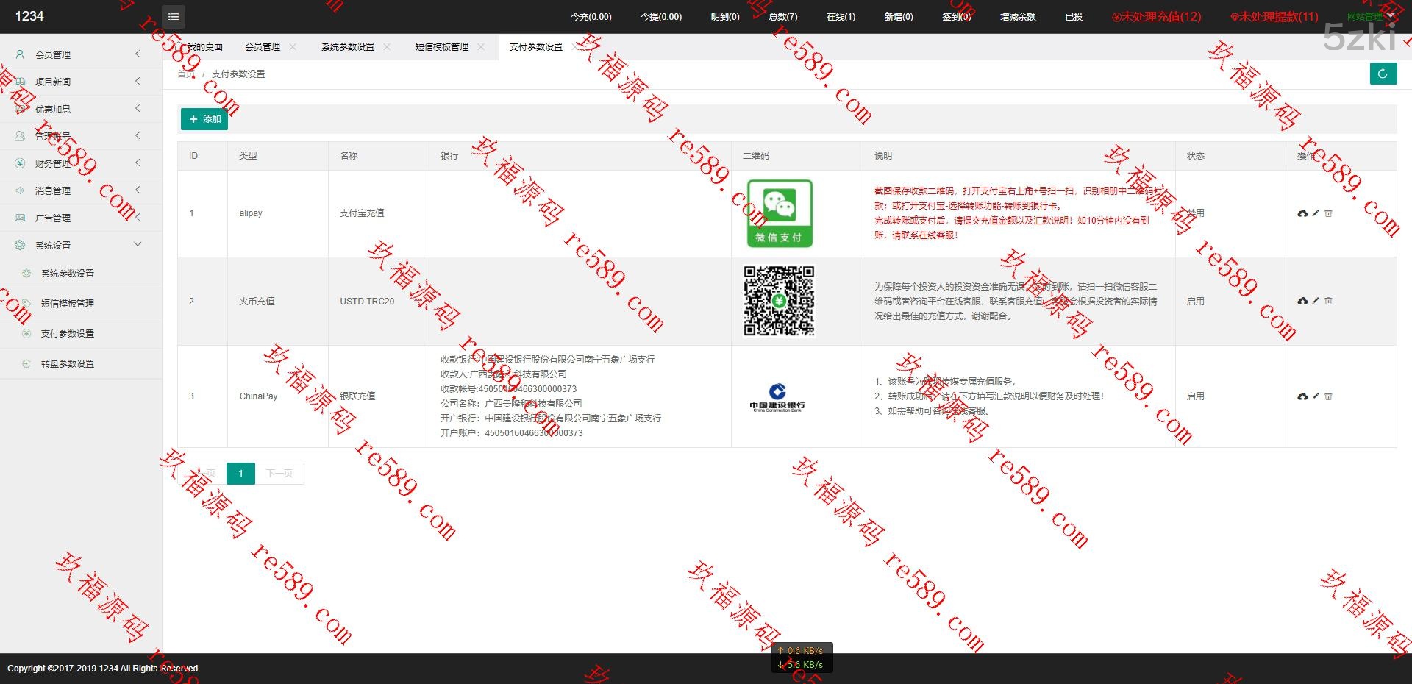
Task: Click the trash icon for ChinaPay row
Action: (1328, 396)
